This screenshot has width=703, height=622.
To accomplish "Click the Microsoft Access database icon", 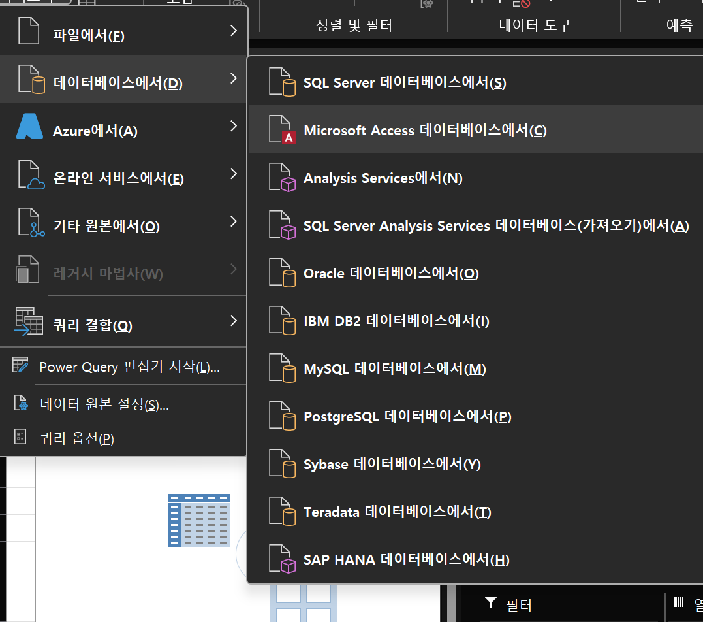I will [281, 130].
